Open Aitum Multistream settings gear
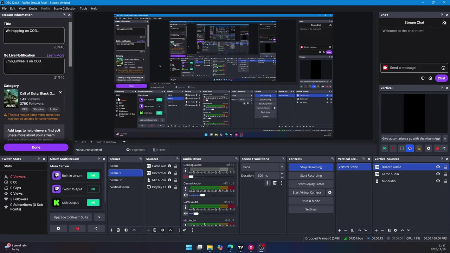Image resolution: width=450 pixels, height=253 pixels. pyautogui.click(x=58, y=228)
